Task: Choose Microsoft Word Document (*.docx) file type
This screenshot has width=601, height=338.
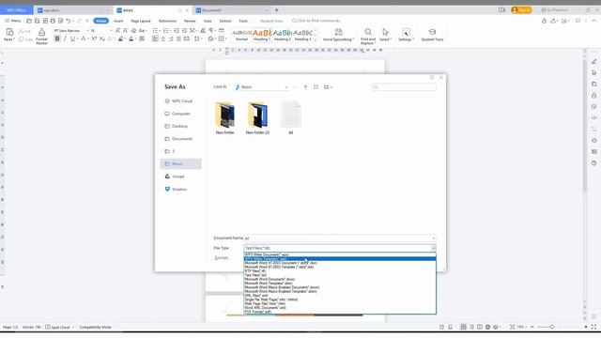Action: pos(340,280)
